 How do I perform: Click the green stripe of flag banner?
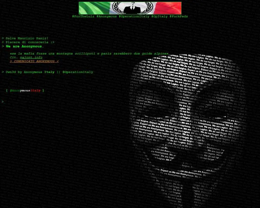point(94,8)
